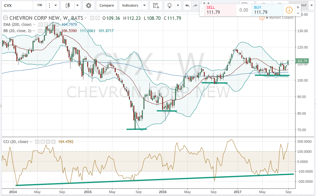Click the BB (20, close, 2) indicator label
Screen dimensions: 316x196
[17, 31]
